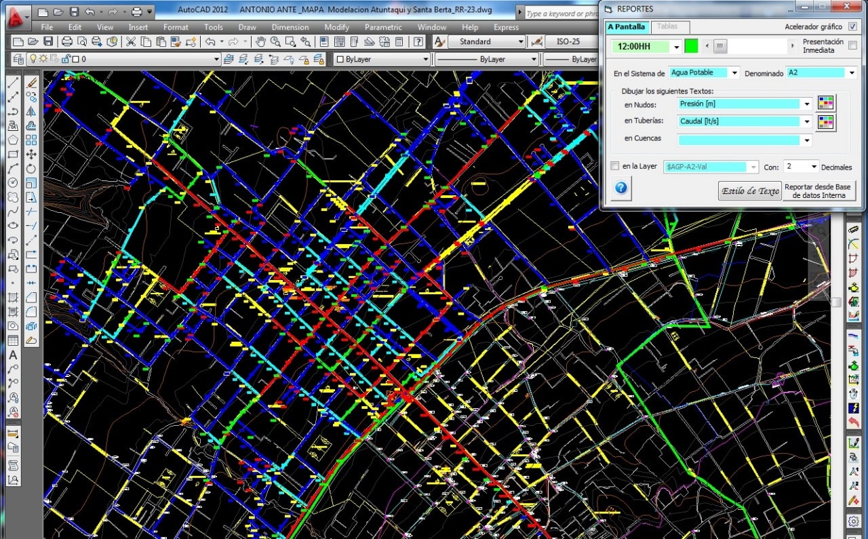Open the 12:00HH time dropdown
The height and width of the screenshot is (539, 868).
coord(676,47)
